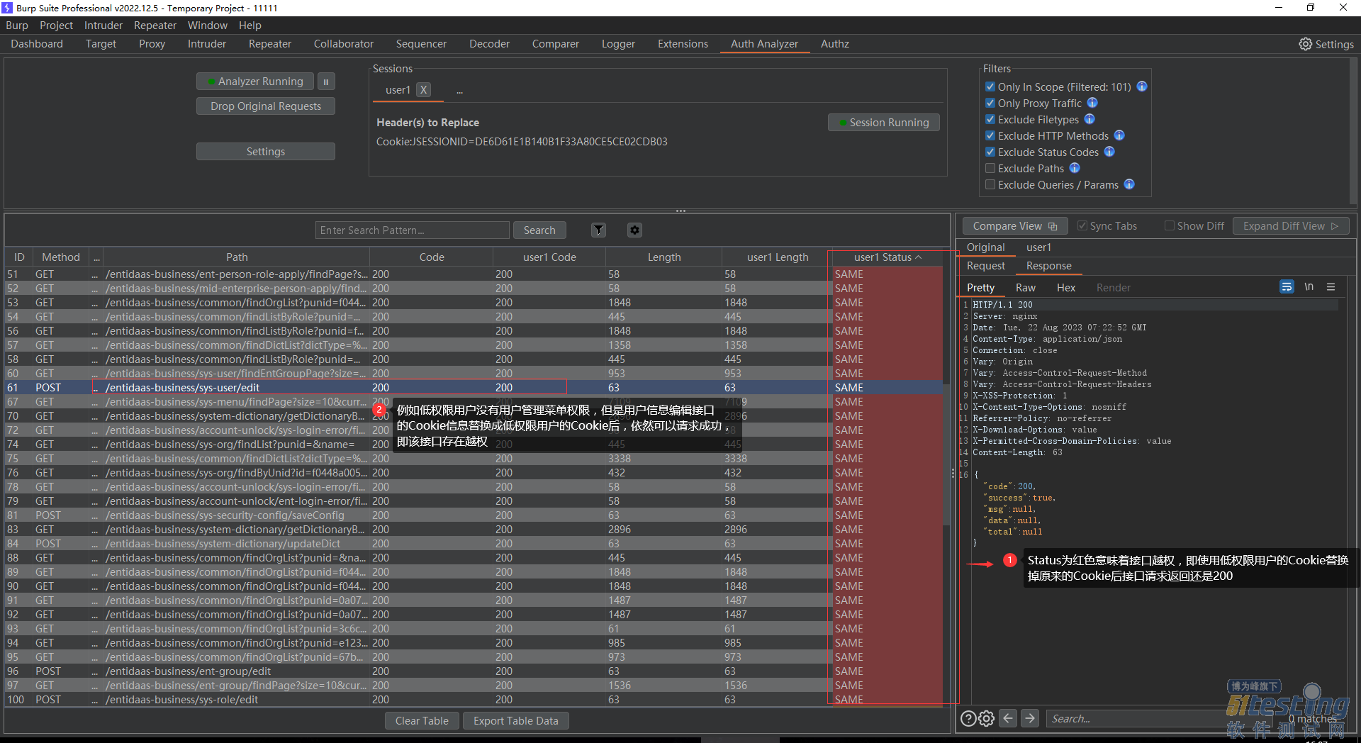Toggle Exclude Status Codes checkbox
Screen dimensions: 1361x743
pyautogui.click(x=990, y=152)
